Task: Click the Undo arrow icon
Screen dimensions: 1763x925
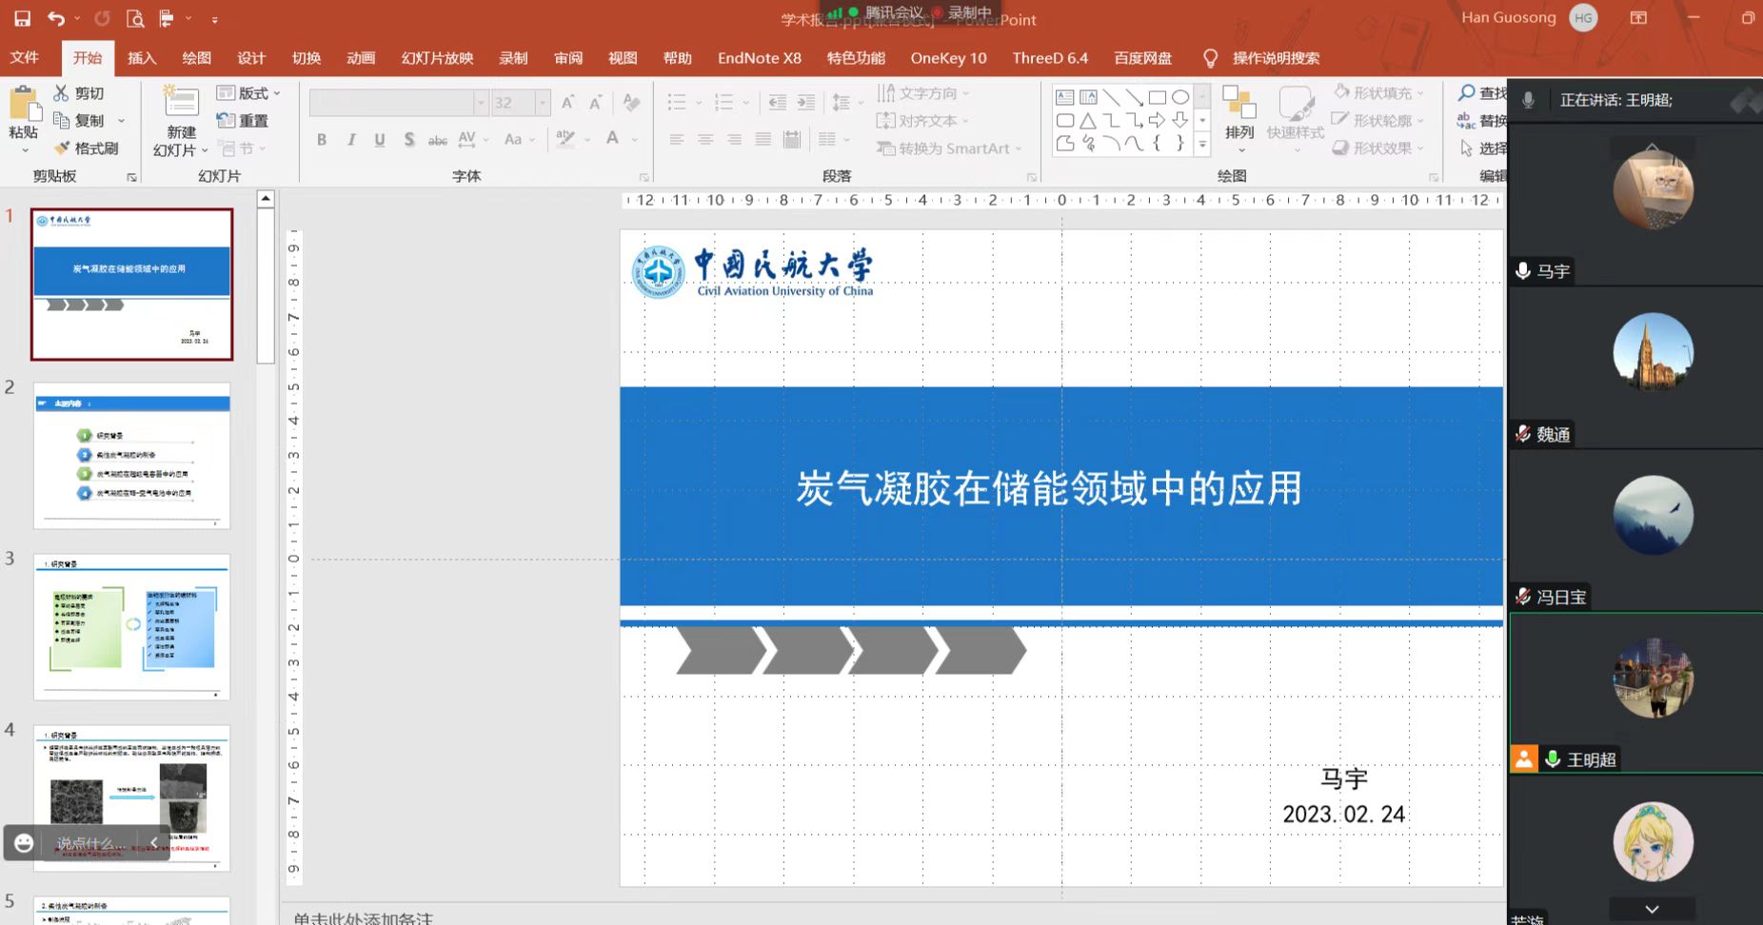Action: click(x=56, y=18)
